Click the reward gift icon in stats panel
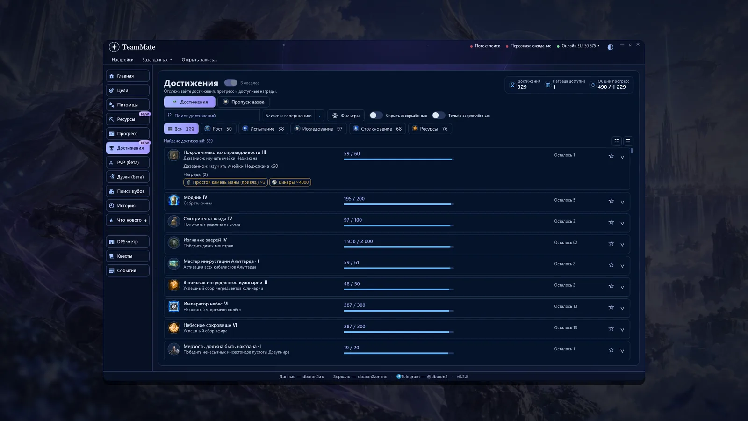 [x=548, y=85]
